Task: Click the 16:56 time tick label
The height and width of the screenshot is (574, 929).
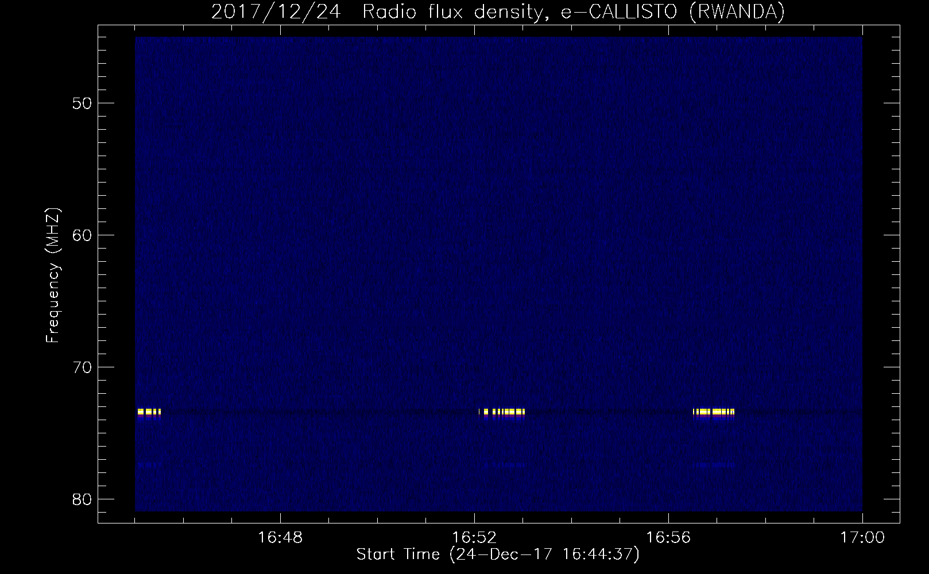Action: tap(668, 538)
